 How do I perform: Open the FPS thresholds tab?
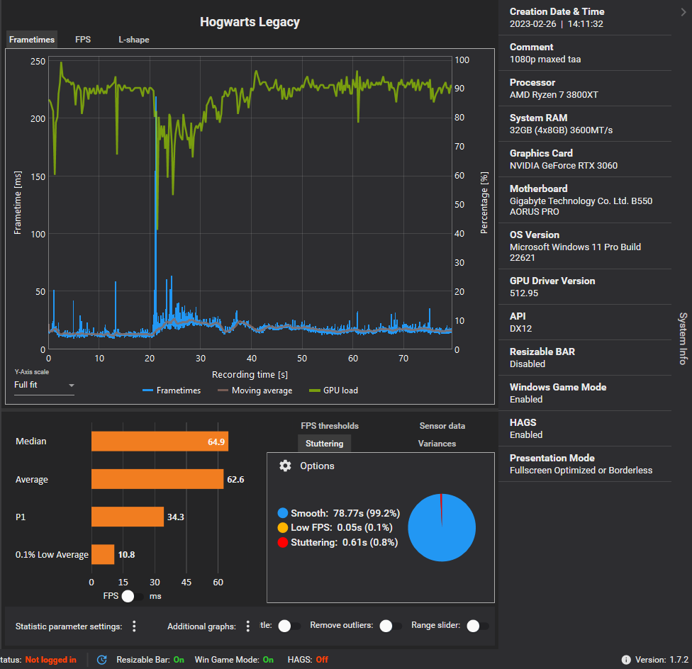point(330,426)
